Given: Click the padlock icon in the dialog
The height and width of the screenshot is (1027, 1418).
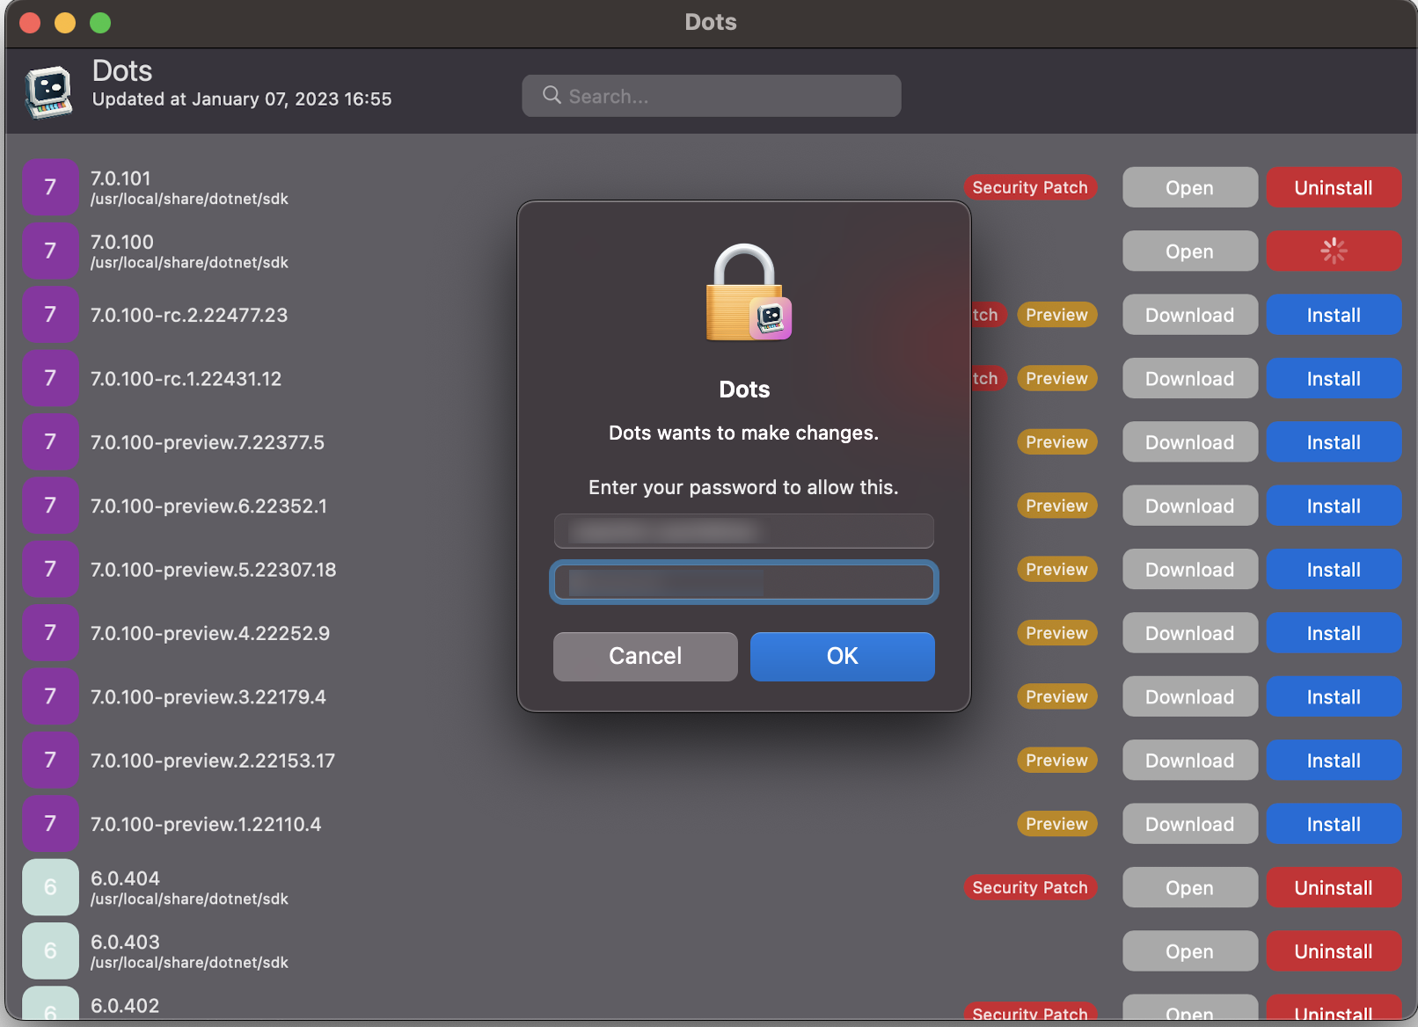Looking at the screenshot, I should tap(746, 292).
